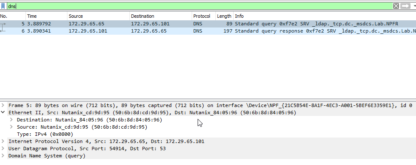Click DNS protocol cell of packet 5
This screenshot has width=416, height=165.
coord(198,24)
